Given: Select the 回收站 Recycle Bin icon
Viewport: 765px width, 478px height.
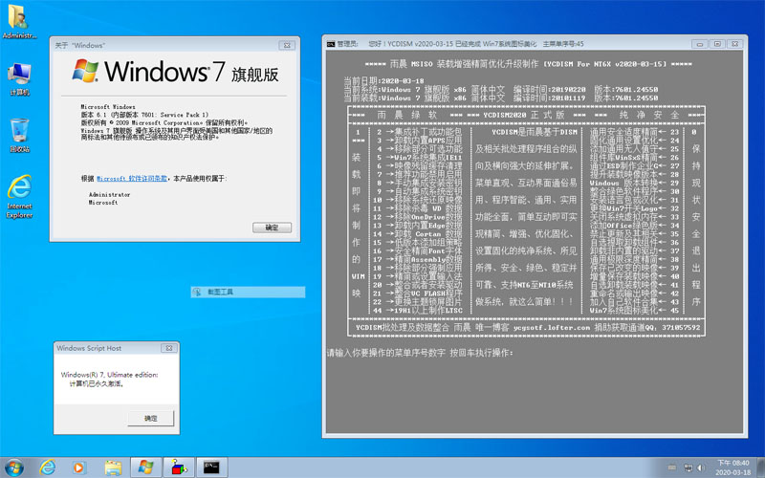Looking at the screenshot, I should click(19, 136).
